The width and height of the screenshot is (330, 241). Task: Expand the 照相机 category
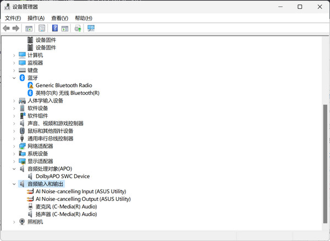coord(14,222)
